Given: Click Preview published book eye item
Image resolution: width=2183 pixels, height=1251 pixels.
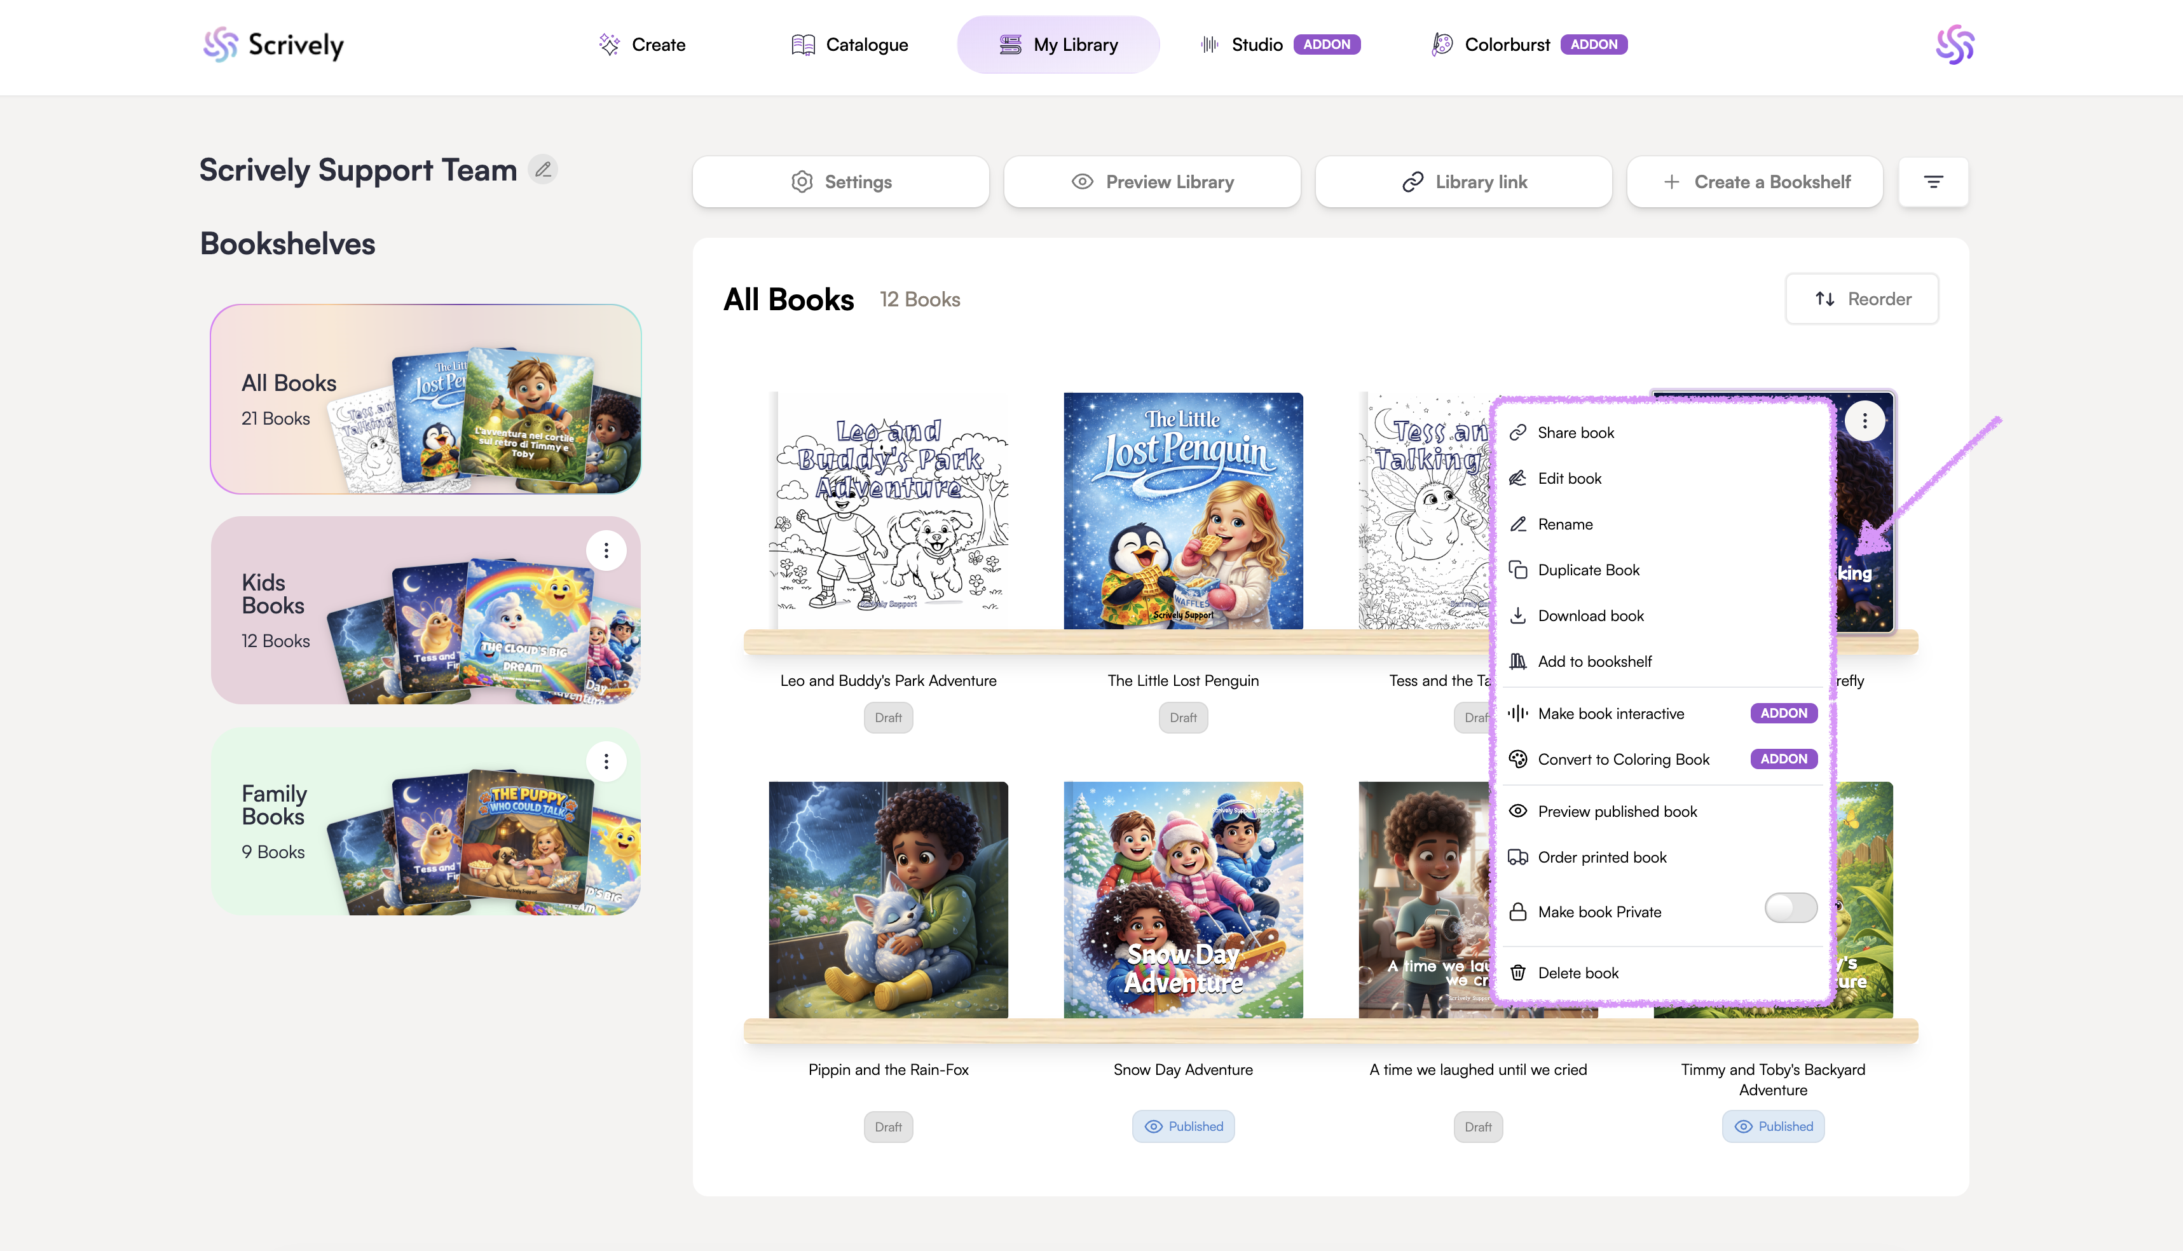Looking at the screenshot, I should click(1617, 811).
